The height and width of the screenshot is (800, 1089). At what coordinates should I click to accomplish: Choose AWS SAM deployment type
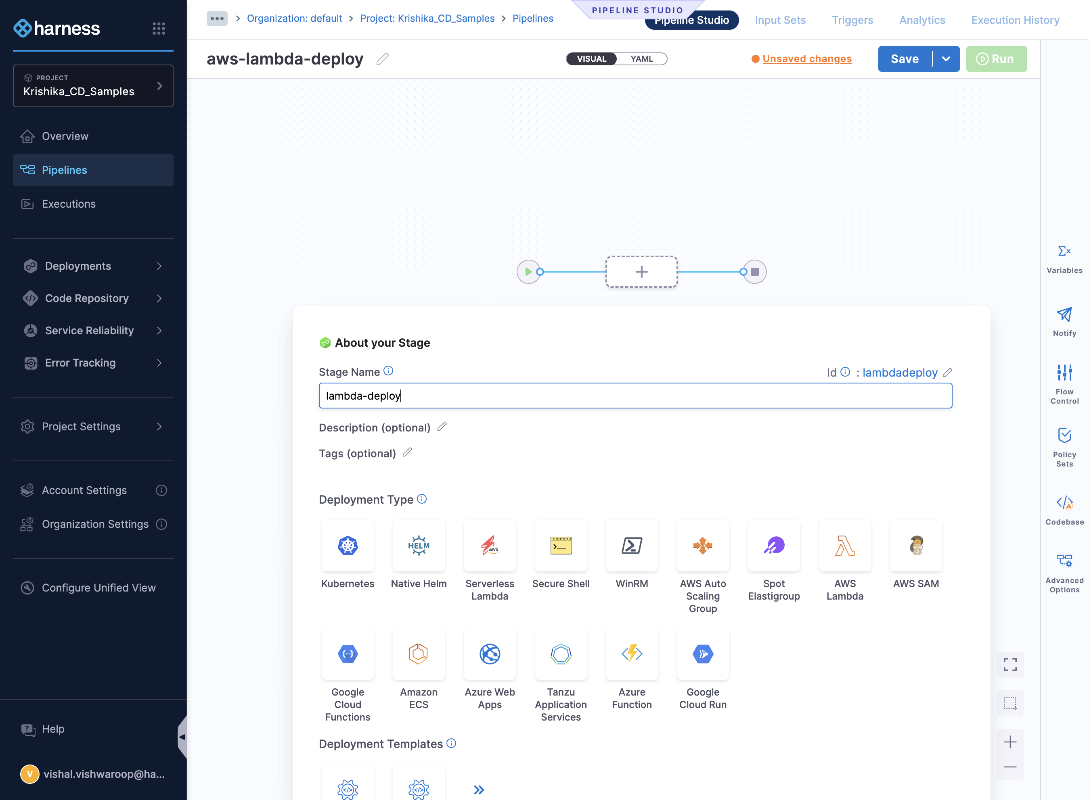916,546
